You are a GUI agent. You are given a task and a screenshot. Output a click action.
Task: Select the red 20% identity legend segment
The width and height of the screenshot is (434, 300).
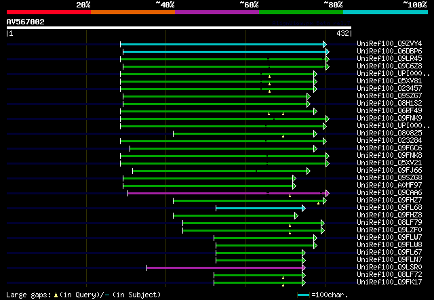click(x=49, y=12)
